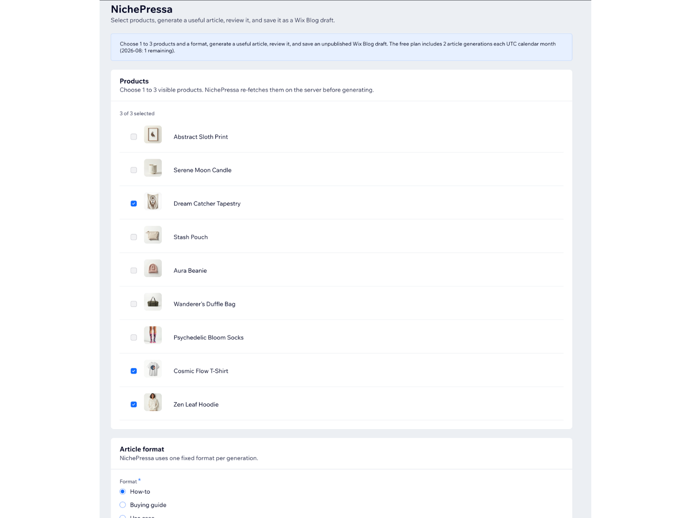Tick the Abstract Sloth Print checkbox
This screenshot has height=518, width=691.
(134, 137)
